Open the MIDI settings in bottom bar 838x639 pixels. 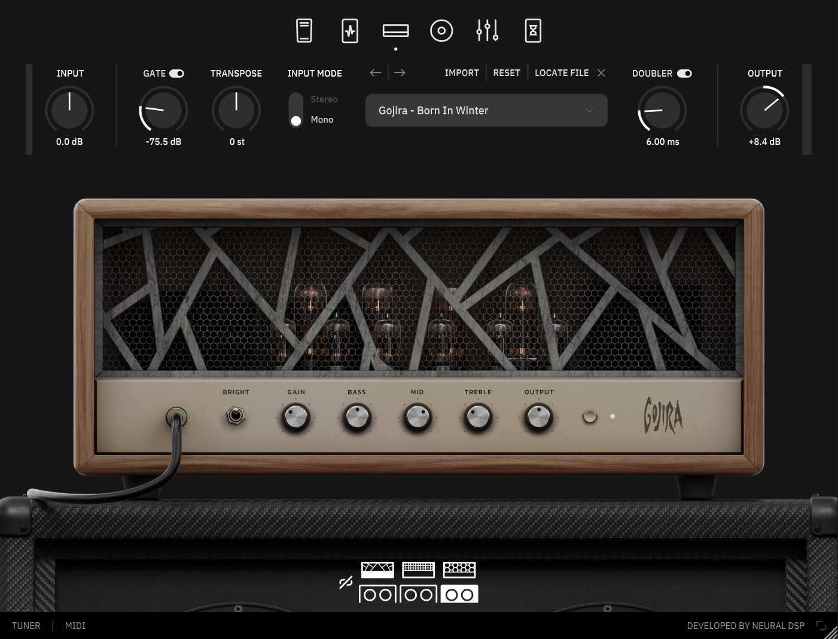click(75, 626)
